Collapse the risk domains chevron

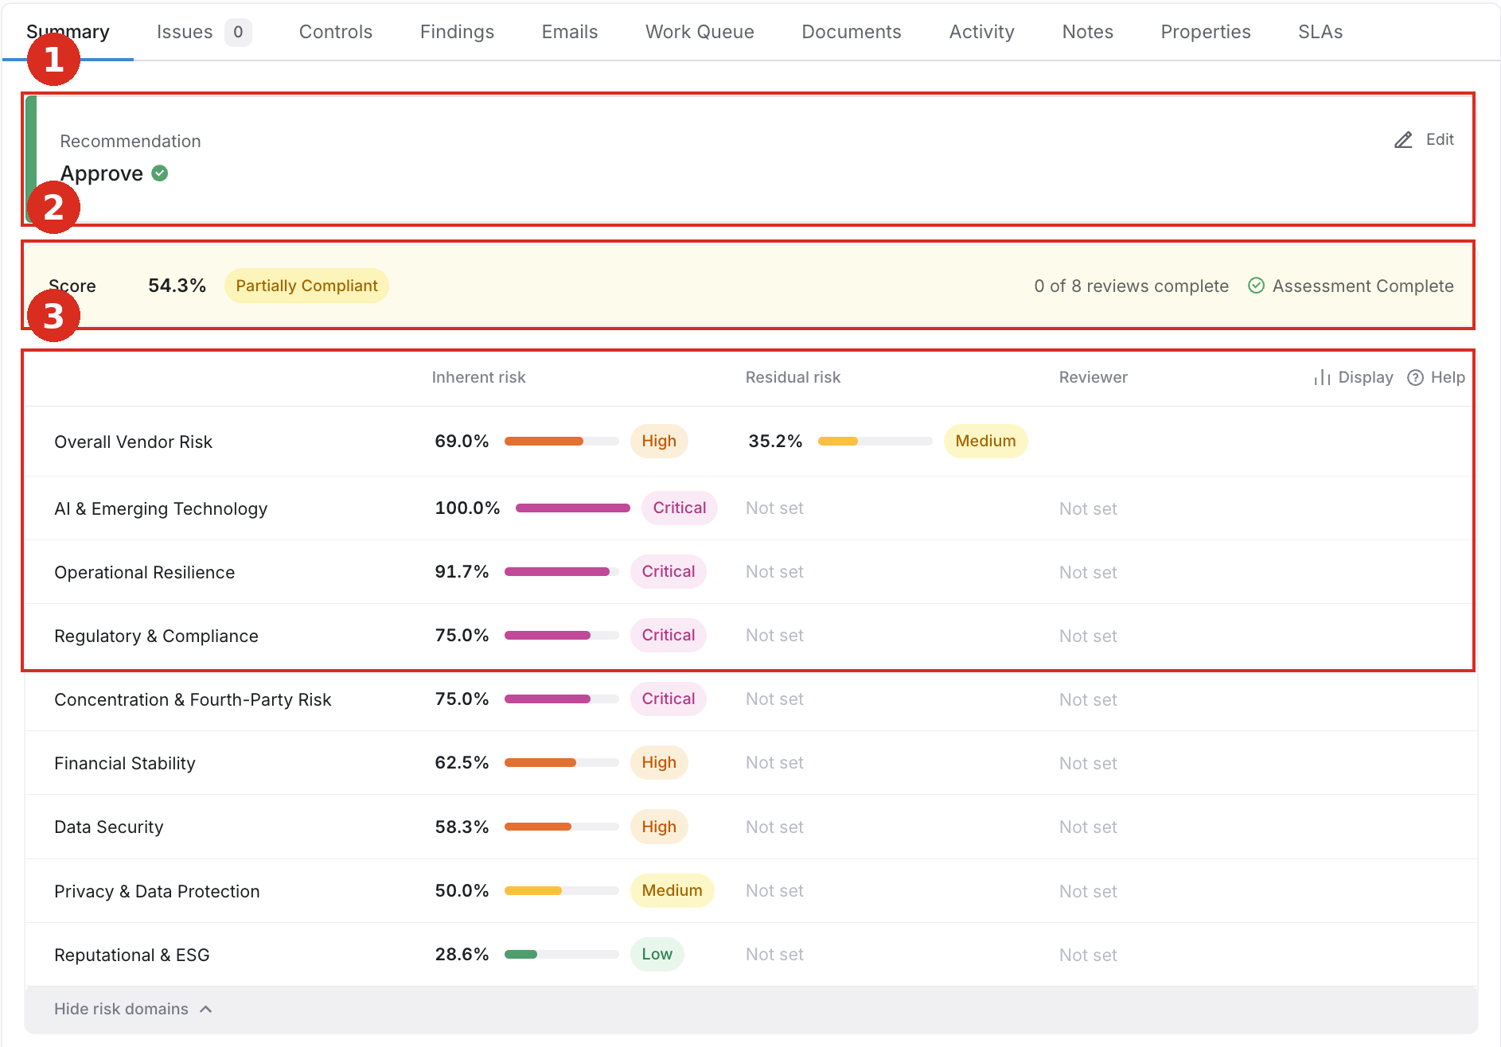(206, 1009)
